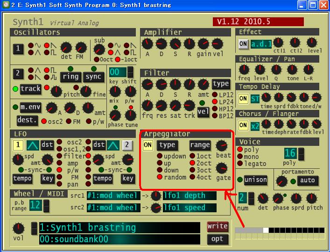The width and height of the screenshot is (330, 252).
Task: Click the unison button
Action: point(255,180)
